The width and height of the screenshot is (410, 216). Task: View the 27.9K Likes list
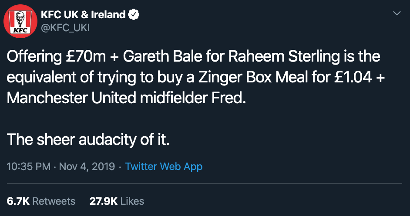117,201
